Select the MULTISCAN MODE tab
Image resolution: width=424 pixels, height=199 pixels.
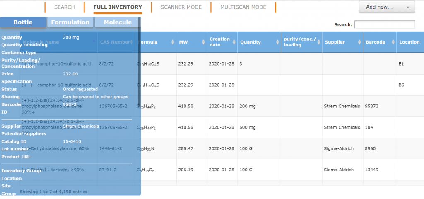pyautogui.click(x=243, y=7)
